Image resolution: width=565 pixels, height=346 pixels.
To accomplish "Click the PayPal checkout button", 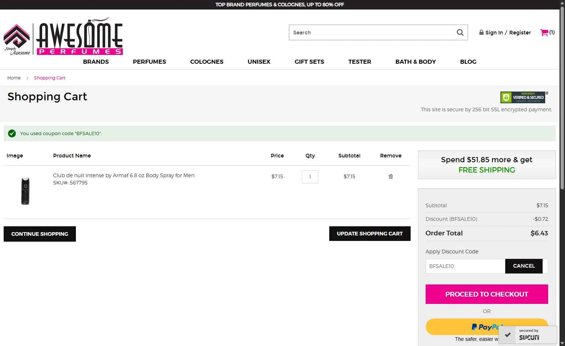I will tap(487, 327).
